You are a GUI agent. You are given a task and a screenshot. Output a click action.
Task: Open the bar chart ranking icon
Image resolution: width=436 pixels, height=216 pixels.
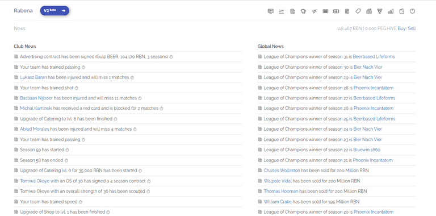[391, 11]
